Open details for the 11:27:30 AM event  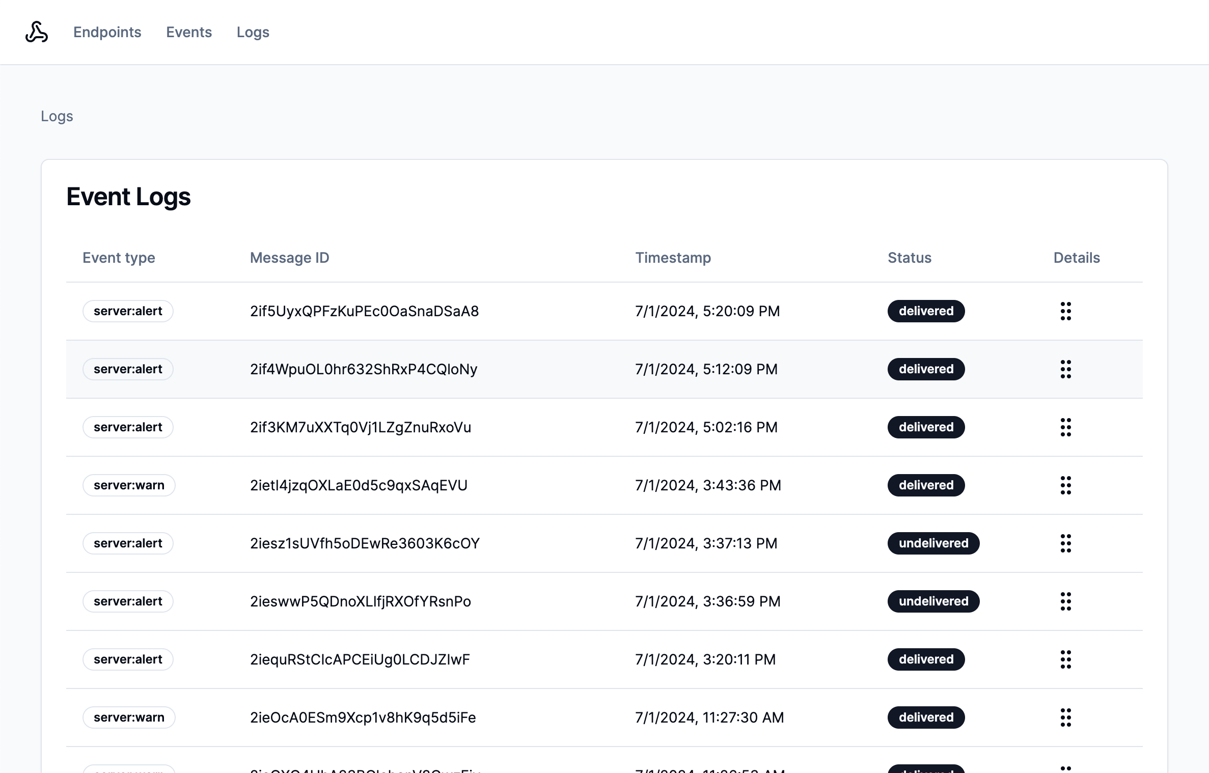click(1066, 717)
